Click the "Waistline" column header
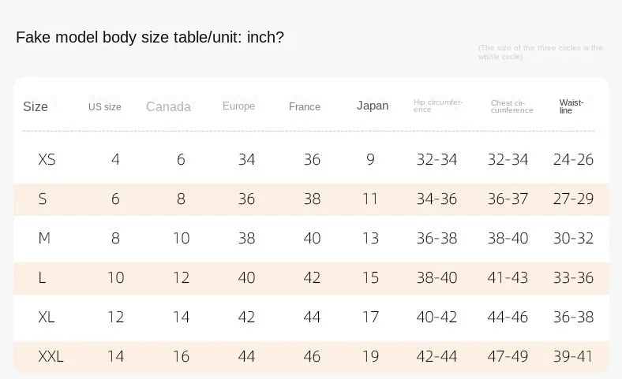This screenshot has width=622, height=379. tap(571, 106)
